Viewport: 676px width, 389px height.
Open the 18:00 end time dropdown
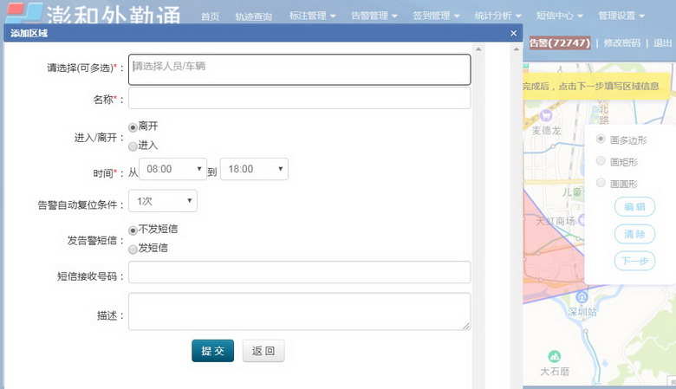tap(254, 169)
